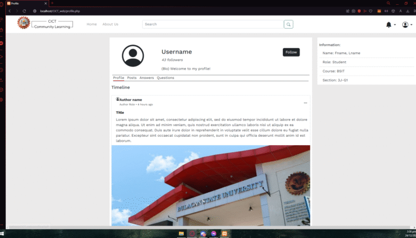Expand the account dropdown arrow
Viewport: 416px width, 238px height.
point(411,25)
